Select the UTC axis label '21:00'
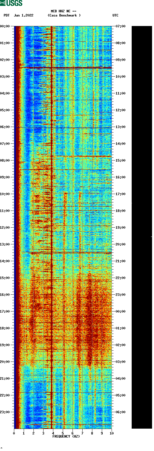Screen dimensions: 154x451 pyautogui.click(x=121, y=261)
